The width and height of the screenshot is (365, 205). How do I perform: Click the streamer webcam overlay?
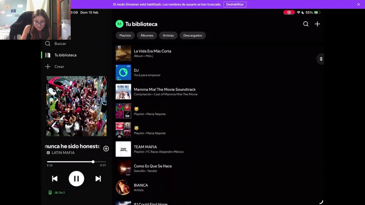click(x=35, y=20)
